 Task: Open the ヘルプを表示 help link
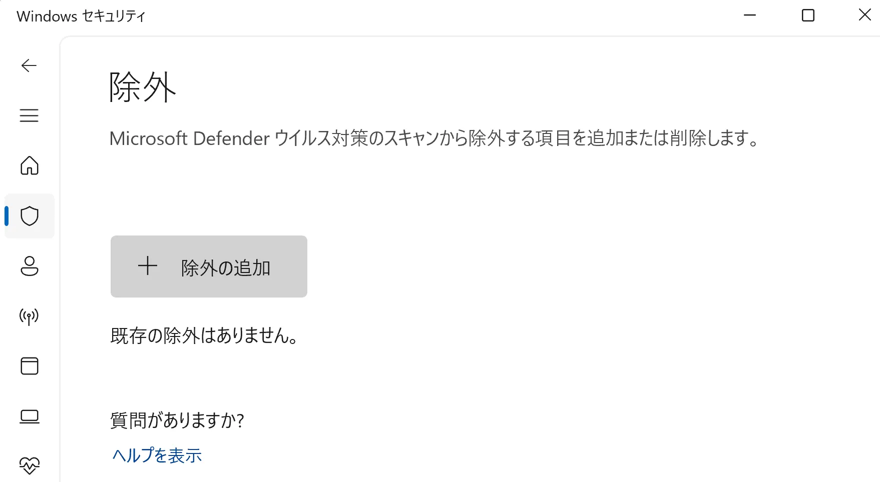pyautogui.click(x=156, y=455)
